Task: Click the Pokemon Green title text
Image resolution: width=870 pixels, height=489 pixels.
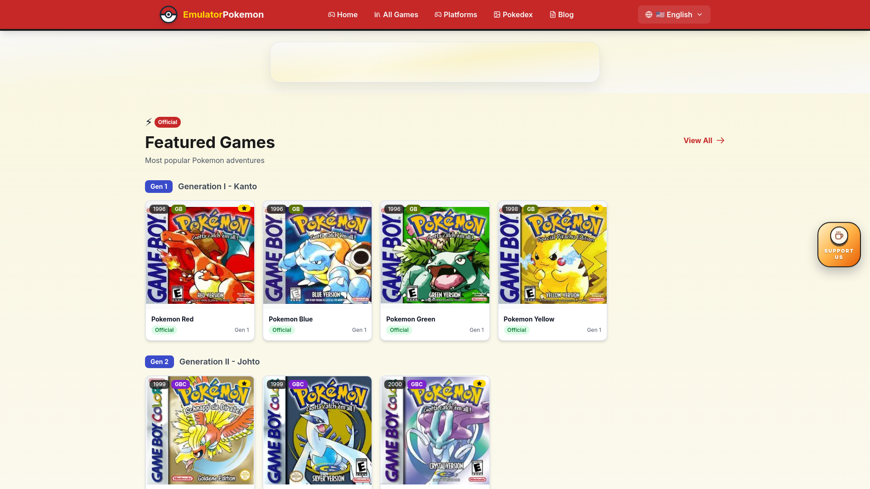Action: point(411,319)
